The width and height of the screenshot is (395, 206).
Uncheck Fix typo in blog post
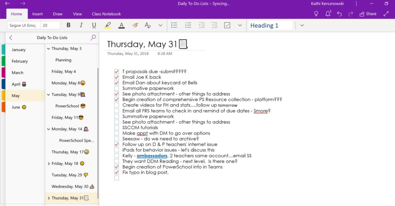[x=116, y=172]
